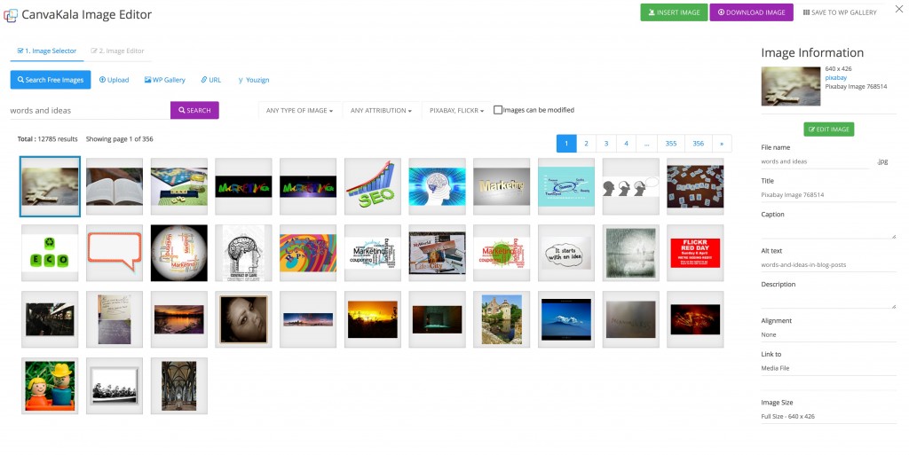Expand the Any Type of Image dropdown
Viewport: 909px width, 455px height.
click(x=300, y=111)
